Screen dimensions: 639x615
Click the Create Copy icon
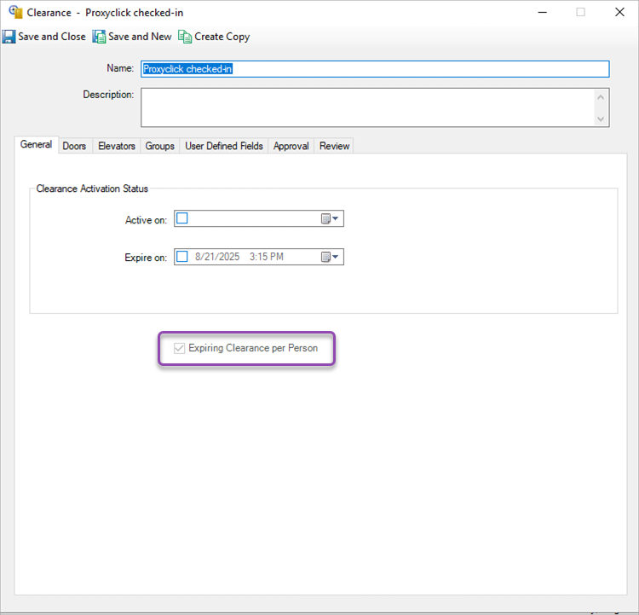pyautogui.click(x=185, y=37)
